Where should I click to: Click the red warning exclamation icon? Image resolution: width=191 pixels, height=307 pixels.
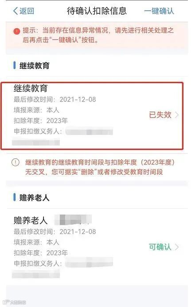[17, 31]
